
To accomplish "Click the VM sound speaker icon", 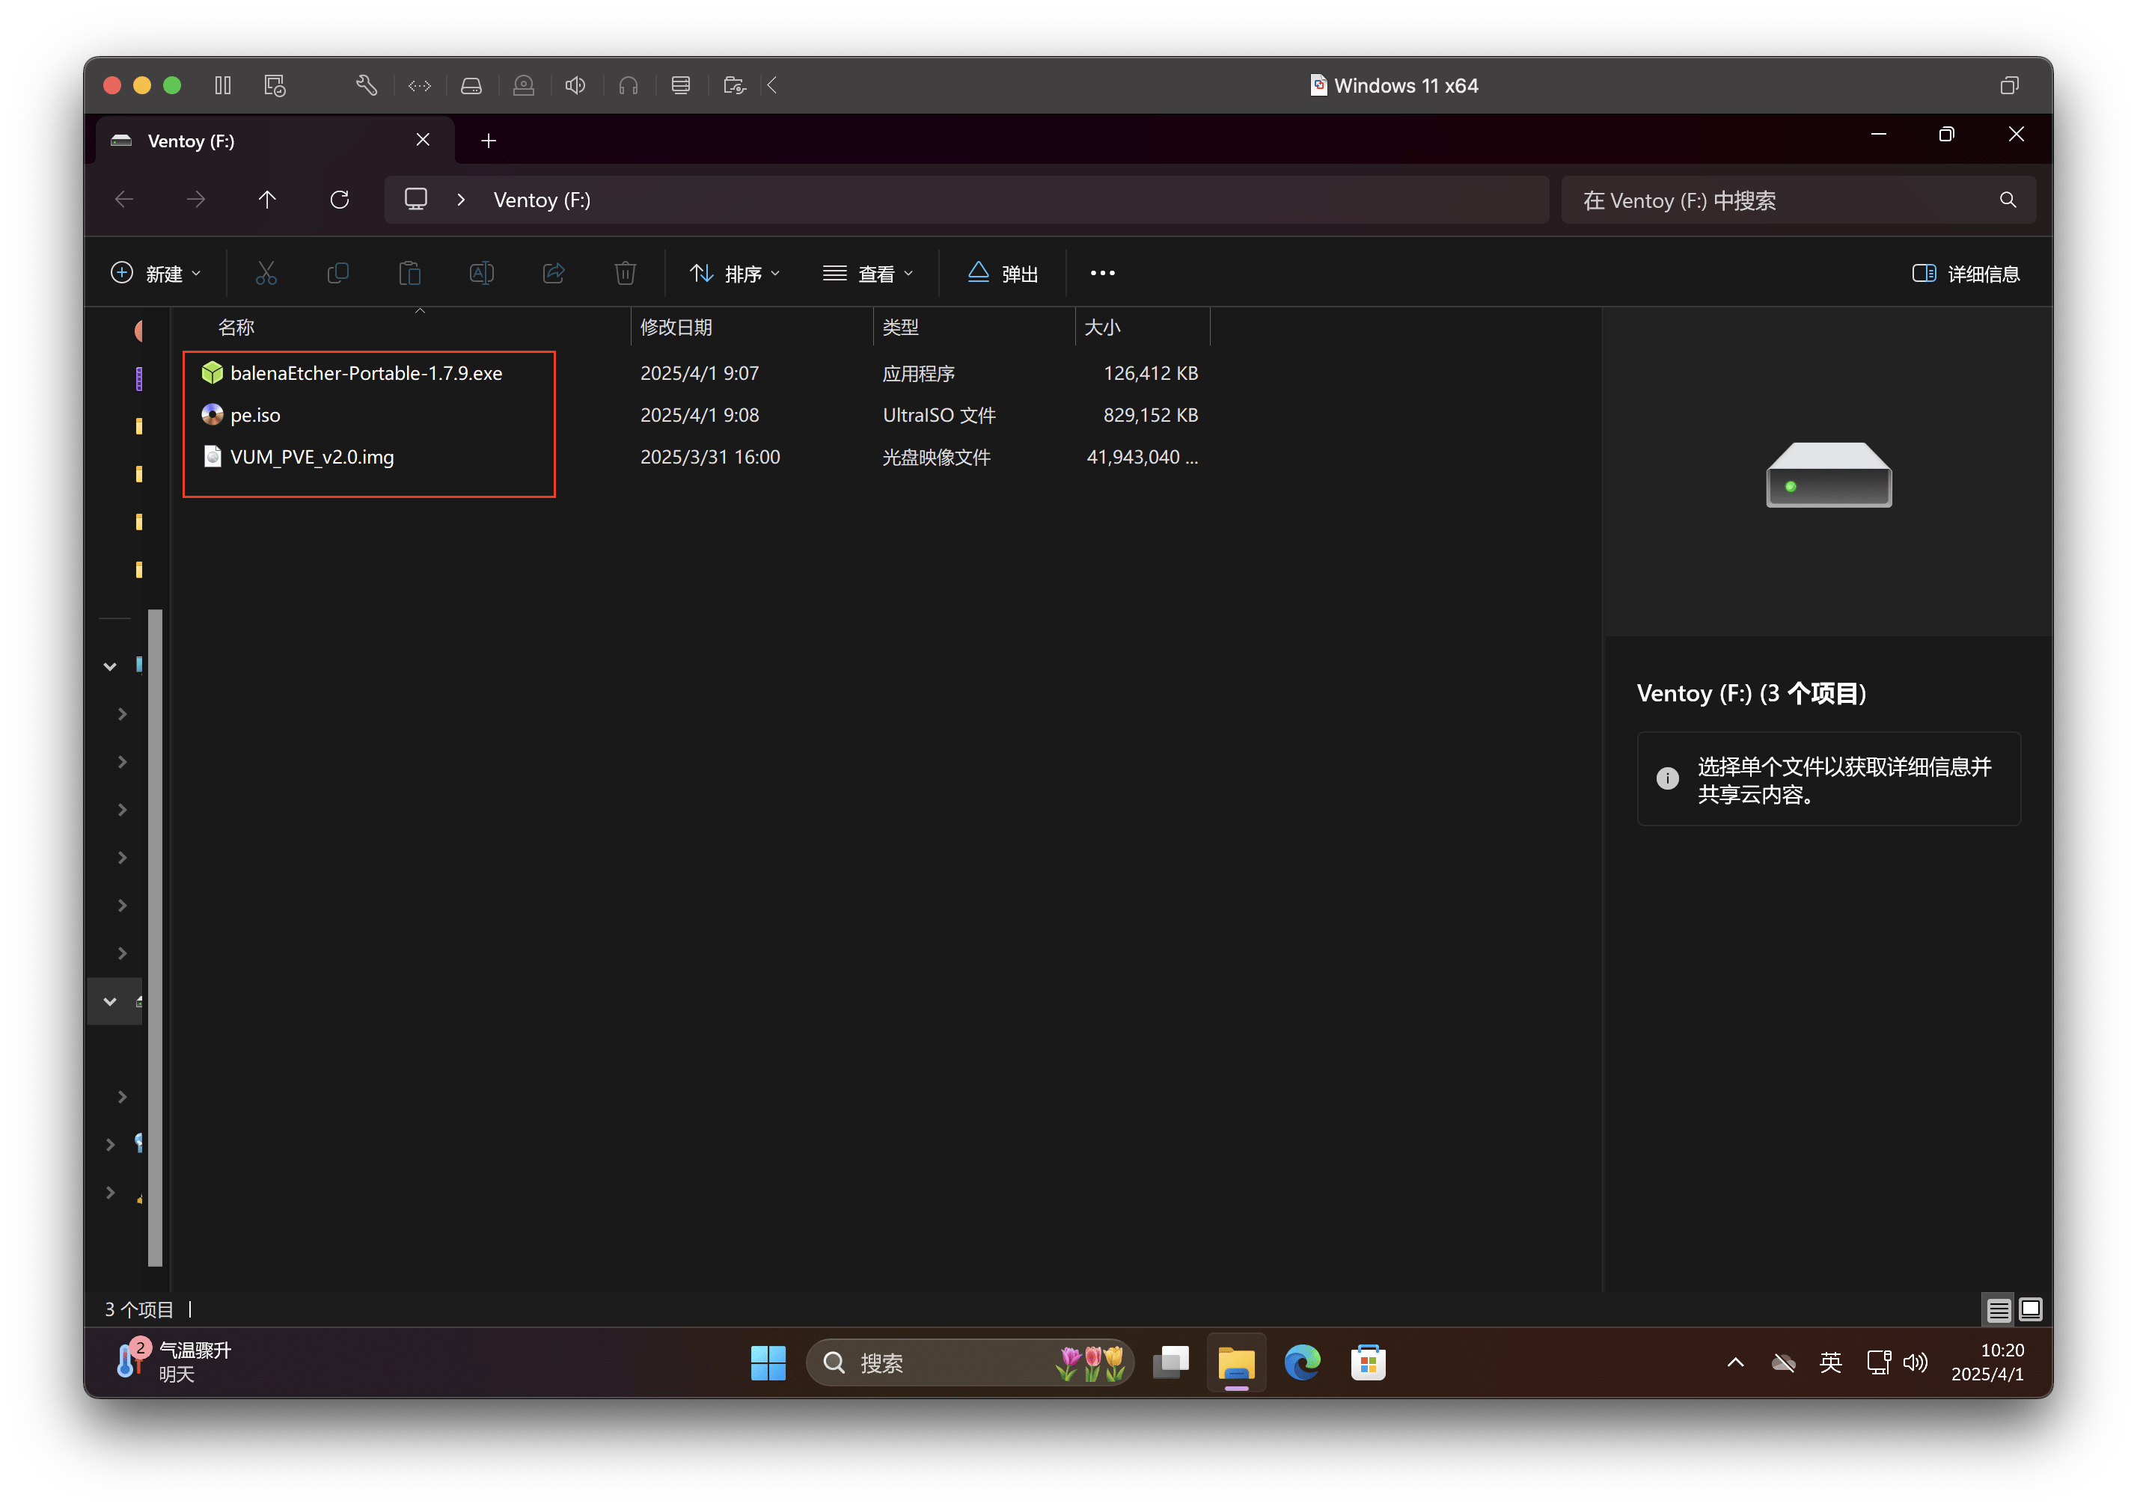I will 575,85.
